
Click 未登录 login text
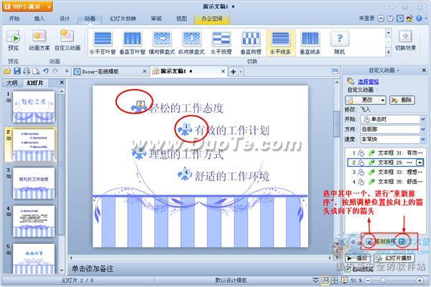coord(366,19)
